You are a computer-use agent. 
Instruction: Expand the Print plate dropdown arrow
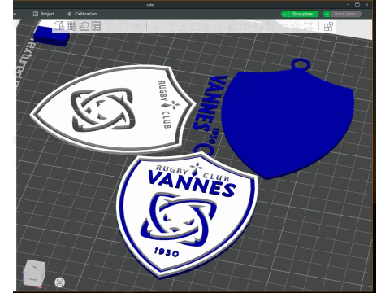click(327, 14)
